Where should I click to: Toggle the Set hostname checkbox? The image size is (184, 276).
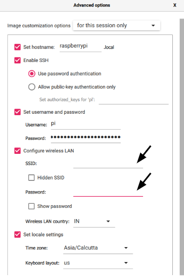tap(17, 47)
